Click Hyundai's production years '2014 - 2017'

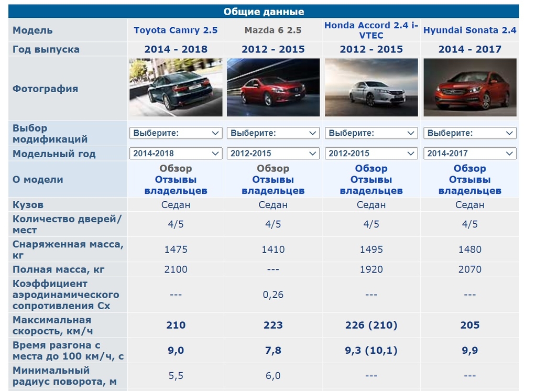pyautogui.click(x=470, y=49)
